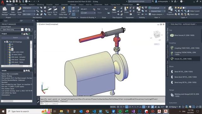The width and height of the screenshot is (202, 114).
Task: Switch to the Home ribbon tab
Action: [x=9, y=4]
